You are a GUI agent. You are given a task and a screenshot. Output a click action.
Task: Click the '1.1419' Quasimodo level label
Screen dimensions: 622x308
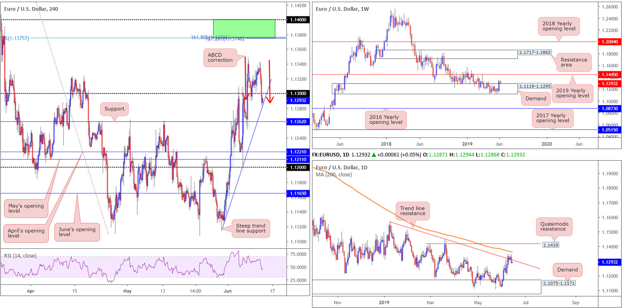coord(550,245)
